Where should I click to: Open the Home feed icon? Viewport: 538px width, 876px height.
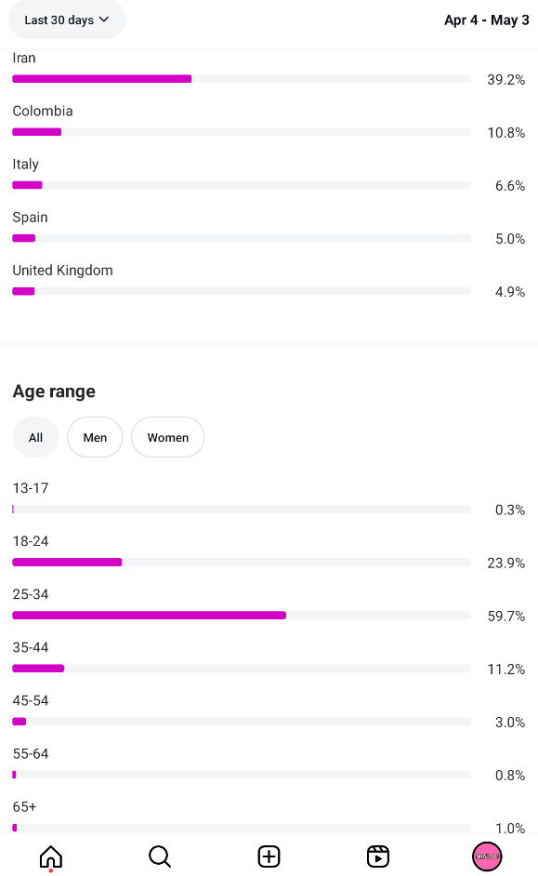pos(51,856)
